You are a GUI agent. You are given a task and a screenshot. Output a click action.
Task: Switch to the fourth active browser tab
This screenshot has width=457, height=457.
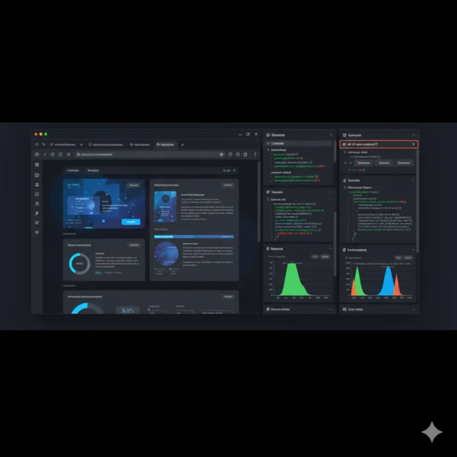(167, 145)
